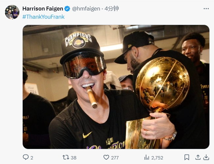Click the @hmfaigen handle
The height and width of the screenshot is (164, 214).
[x=86, y=9]
